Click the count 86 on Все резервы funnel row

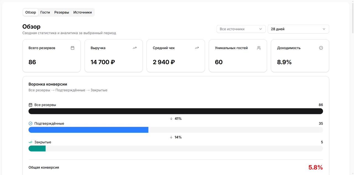[321, 105]
